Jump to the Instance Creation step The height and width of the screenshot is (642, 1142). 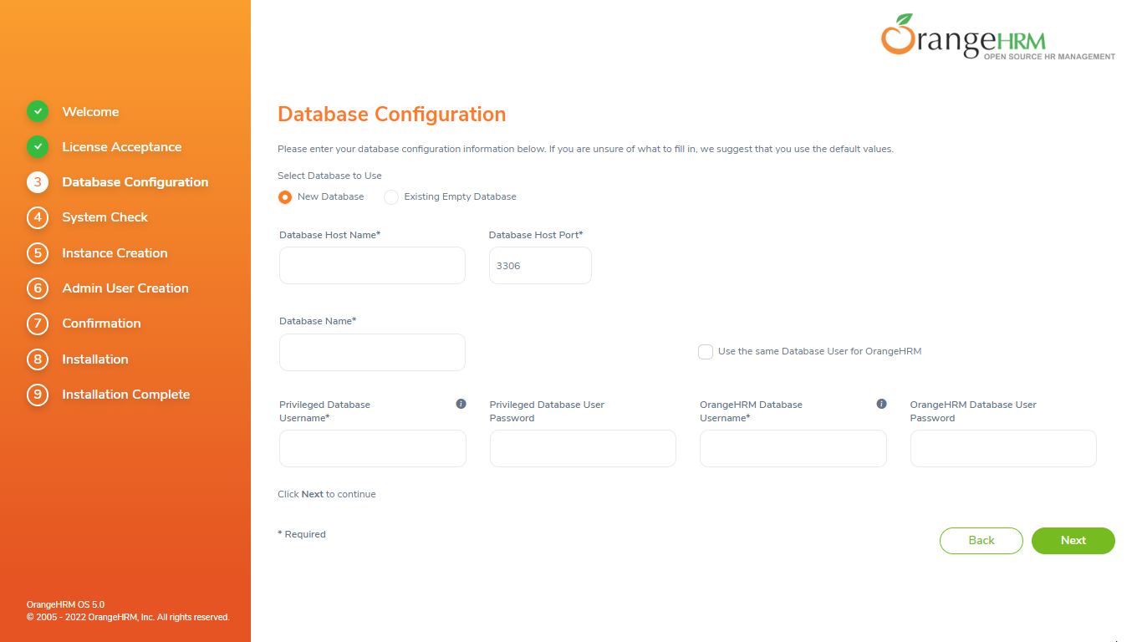pos(115,253)
